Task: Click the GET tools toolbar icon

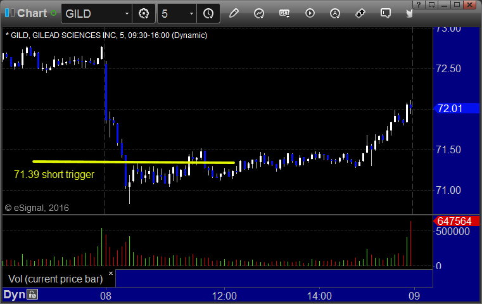Action: coord(284,13)
